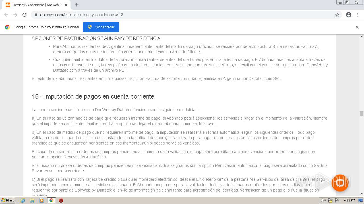Screen dimensions: 364x204
Task: Click the DonWeb favicon on tab
Action: point(8,5)
